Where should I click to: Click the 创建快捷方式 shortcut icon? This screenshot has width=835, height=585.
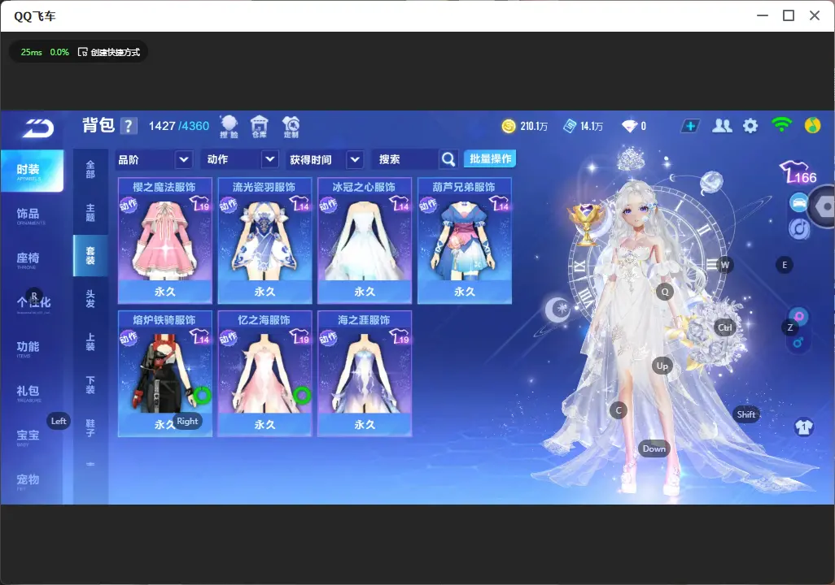pos(82,52)
